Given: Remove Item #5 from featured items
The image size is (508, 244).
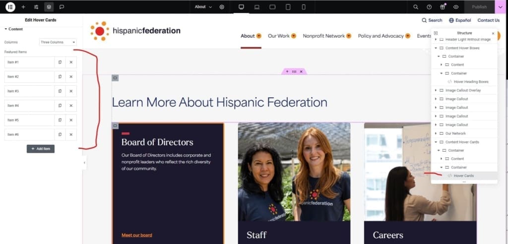Looking at the screenshot, I should tap(71, 120).
